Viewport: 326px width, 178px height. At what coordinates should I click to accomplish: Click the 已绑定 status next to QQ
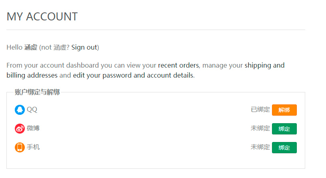260,109
